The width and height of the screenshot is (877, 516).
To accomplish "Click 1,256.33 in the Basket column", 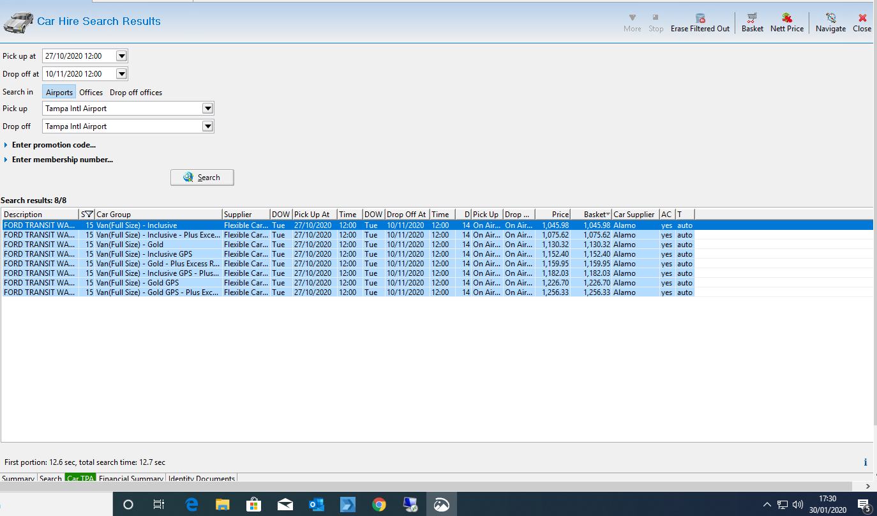I will coord(597,292).
